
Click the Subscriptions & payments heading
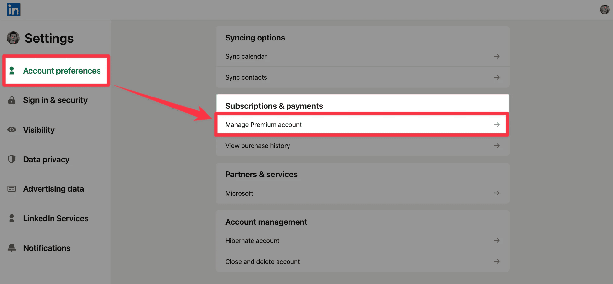click(x=274, y=106)
